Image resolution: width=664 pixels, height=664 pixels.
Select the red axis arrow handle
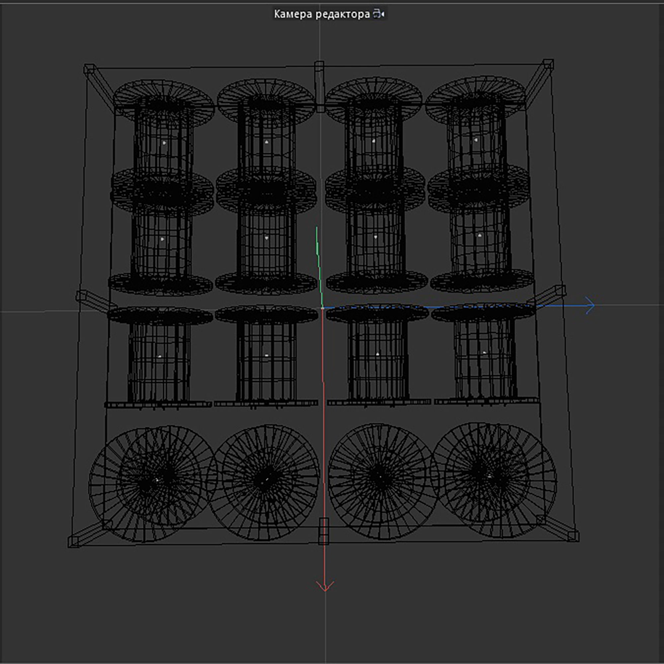(x=325, y=586)
